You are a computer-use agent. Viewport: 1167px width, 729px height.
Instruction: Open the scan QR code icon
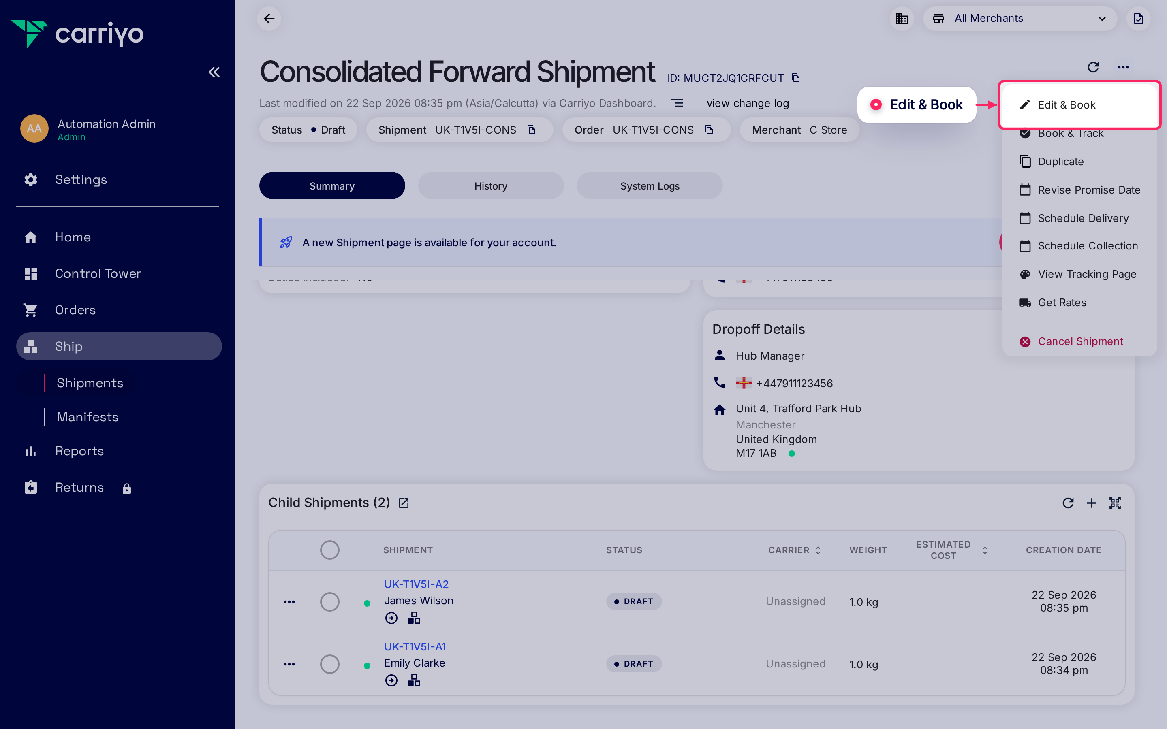1115,503
